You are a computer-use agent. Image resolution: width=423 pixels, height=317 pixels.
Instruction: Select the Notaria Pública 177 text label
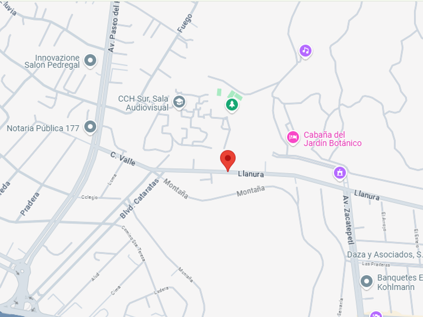point(43,128)
